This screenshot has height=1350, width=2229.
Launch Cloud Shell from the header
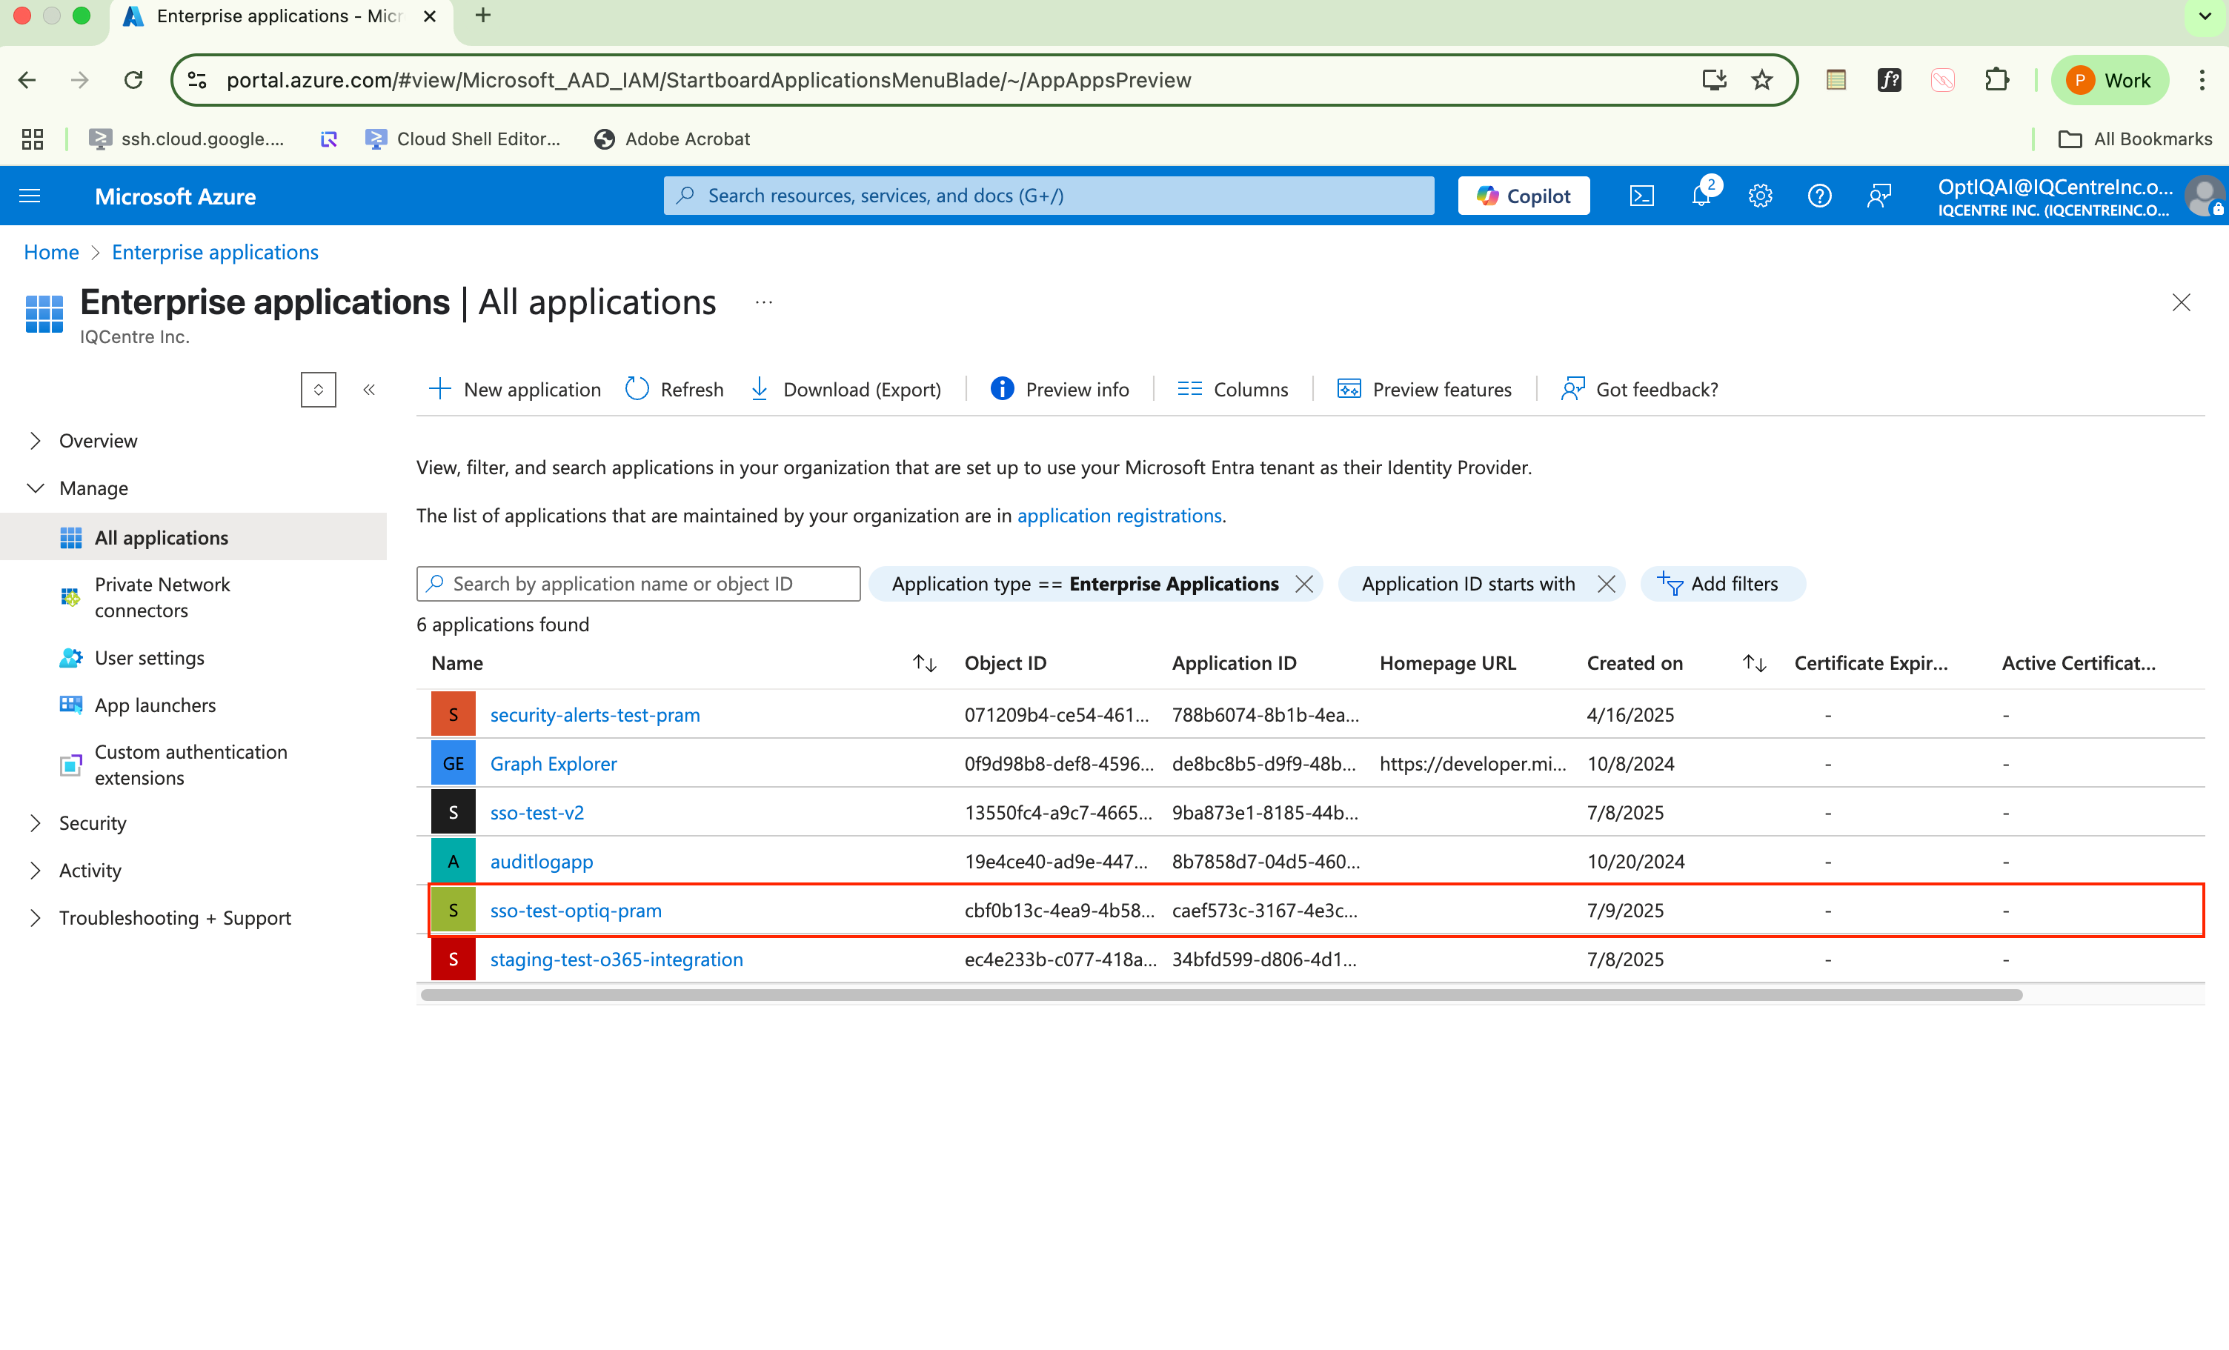point(1642,196)
